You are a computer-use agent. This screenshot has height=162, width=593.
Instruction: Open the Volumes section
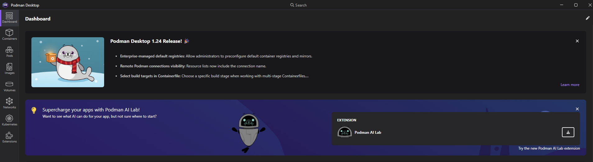coord(9,86)
